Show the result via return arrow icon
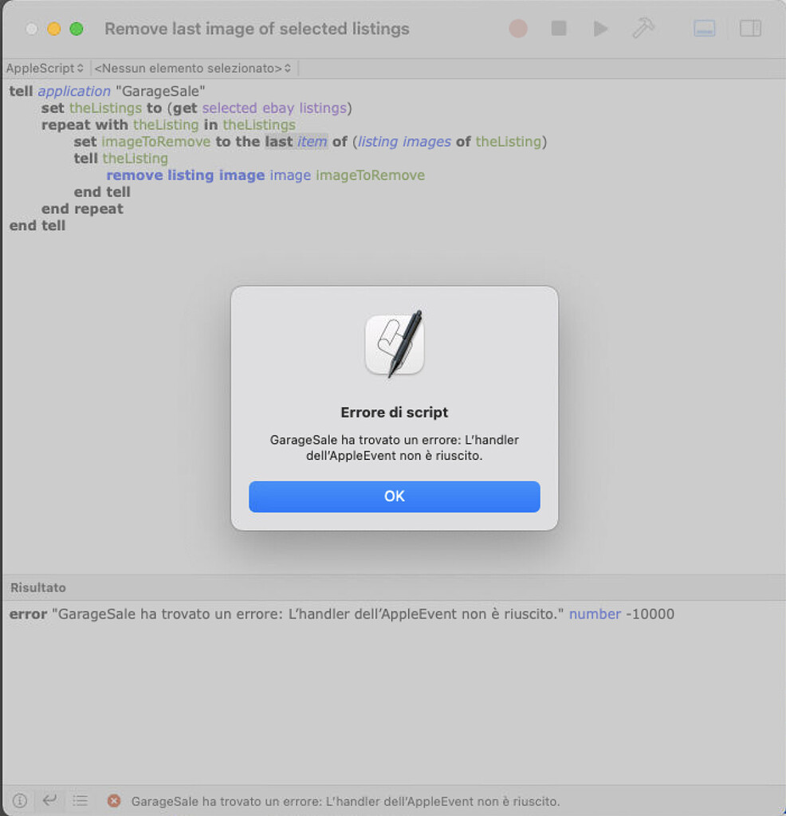This screenshot has height=816, width=786. coord(49,800)
